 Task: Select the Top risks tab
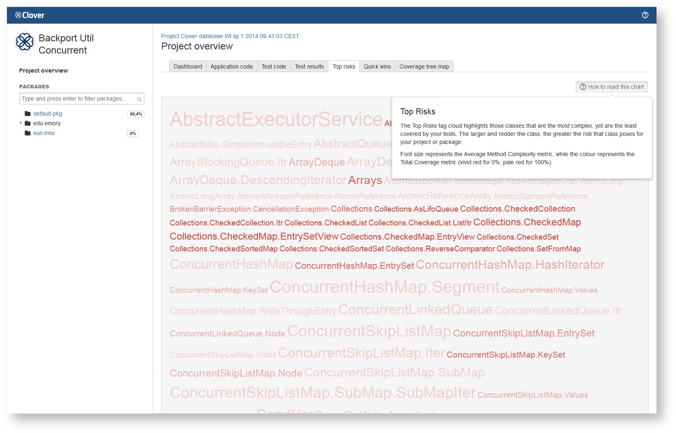click(344, 66)
